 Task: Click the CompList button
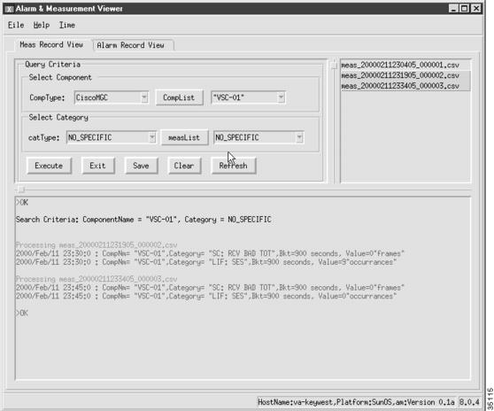(x=179, y=97)
